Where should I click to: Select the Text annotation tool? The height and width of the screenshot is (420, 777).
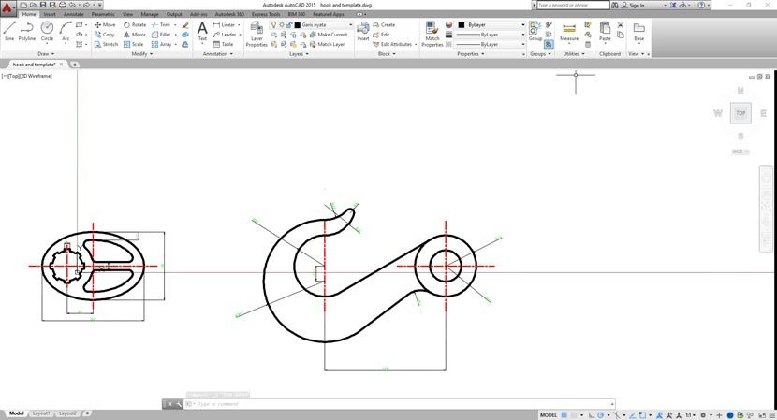point(202,31)
